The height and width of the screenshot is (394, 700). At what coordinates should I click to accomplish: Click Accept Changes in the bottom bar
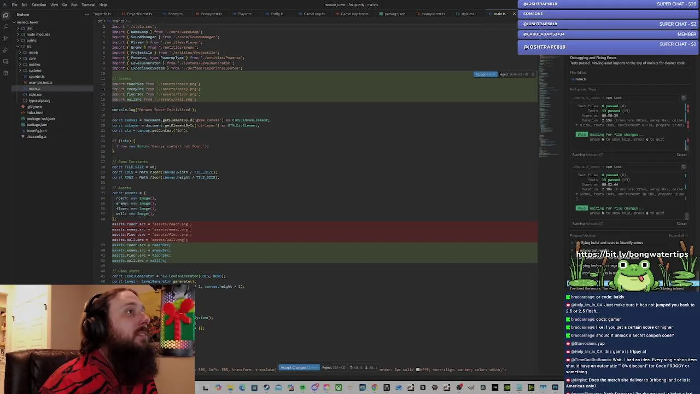299,367
